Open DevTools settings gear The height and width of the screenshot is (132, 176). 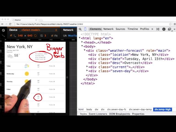click(164, 29)
